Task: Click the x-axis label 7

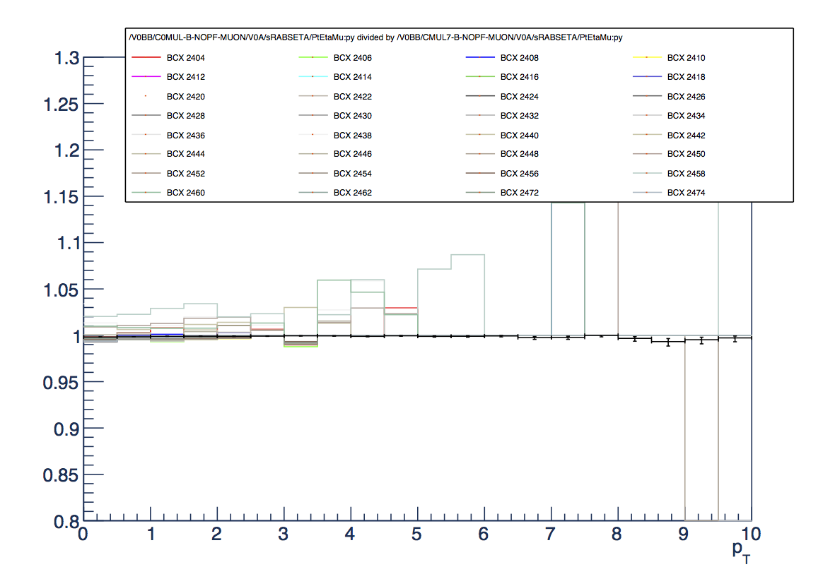Action: coord(550,534)
